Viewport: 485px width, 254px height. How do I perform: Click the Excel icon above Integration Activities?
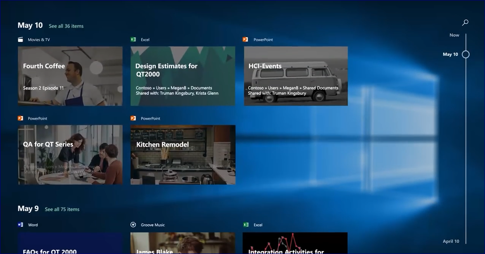click(x=245, y=224)
